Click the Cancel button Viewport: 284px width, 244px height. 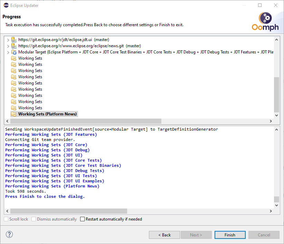point(264,235)
